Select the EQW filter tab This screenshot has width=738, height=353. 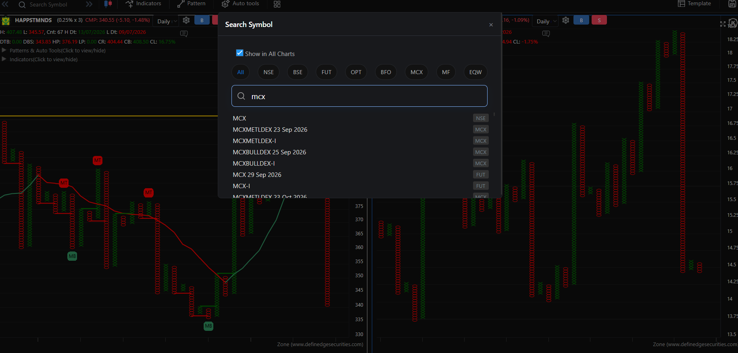(x=475, y=72)
